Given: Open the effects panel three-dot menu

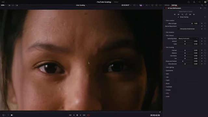Looking at the screenshot, I should [206, 5].
